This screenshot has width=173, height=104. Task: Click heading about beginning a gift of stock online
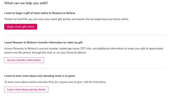[40, 13]
